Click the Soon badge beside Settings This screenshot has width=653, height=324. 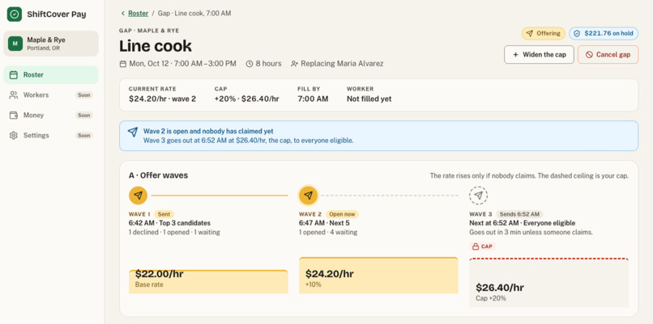click(x=84, y=136)
